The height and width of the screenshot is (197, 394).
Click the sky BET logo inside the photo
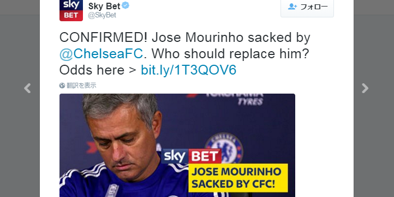pyautogui.click(x=191, y=156)
